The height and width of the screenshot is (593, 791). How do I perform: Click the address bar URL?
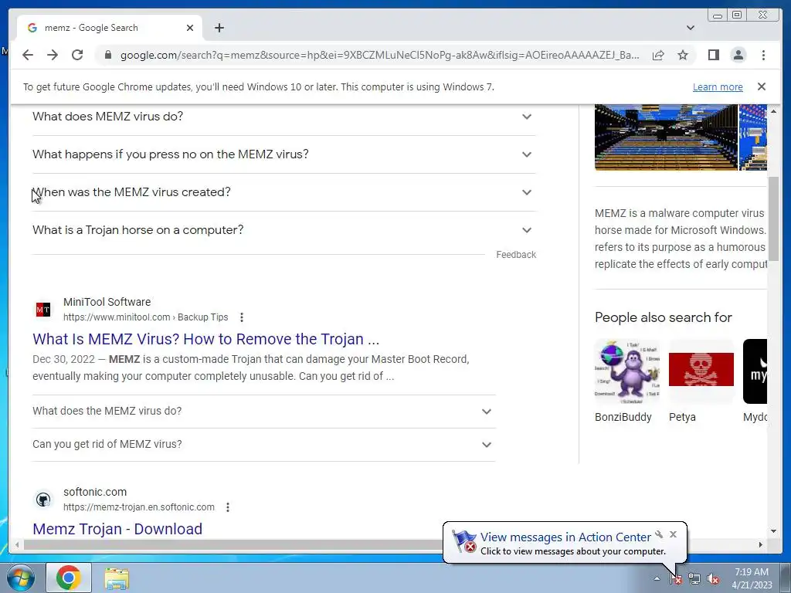coord(379,55)
